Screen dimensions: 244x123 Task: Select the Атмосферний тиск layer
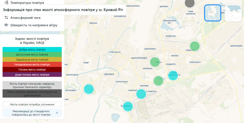click(x=25, y=18)
